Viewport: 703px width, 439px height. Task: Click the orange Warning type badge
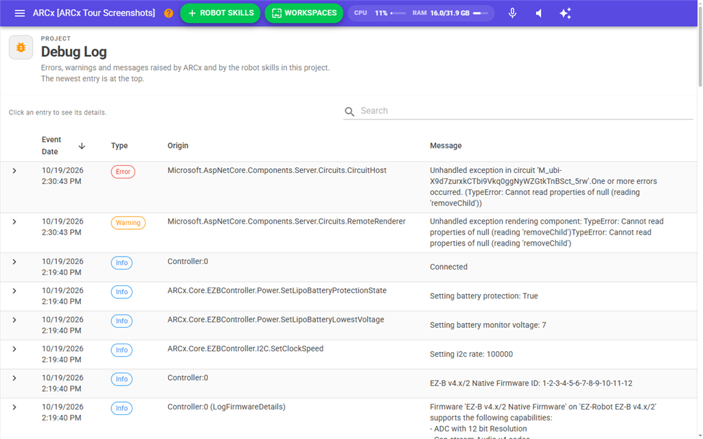coord(128,223)
